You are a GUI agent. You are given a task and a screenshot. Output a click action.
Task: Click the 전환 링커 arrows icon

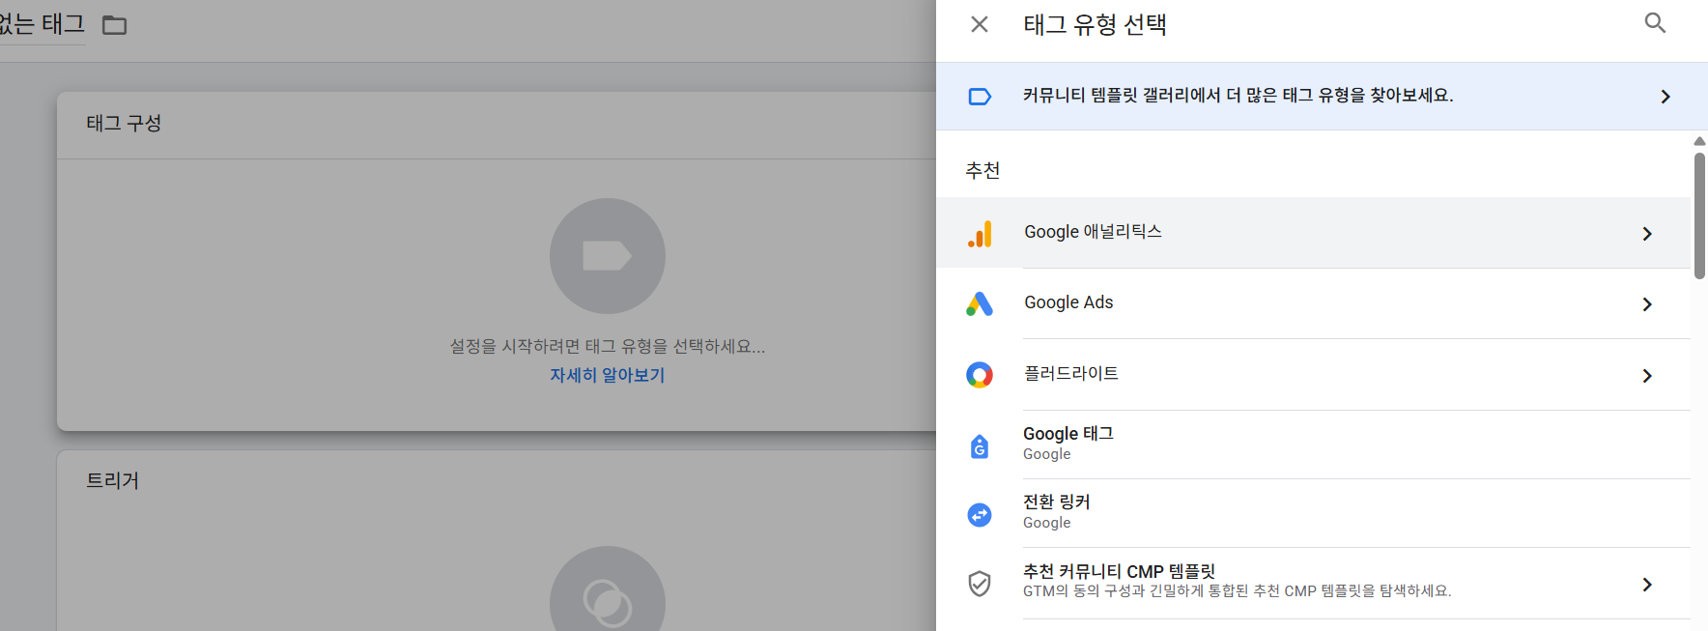pos(980,515)
